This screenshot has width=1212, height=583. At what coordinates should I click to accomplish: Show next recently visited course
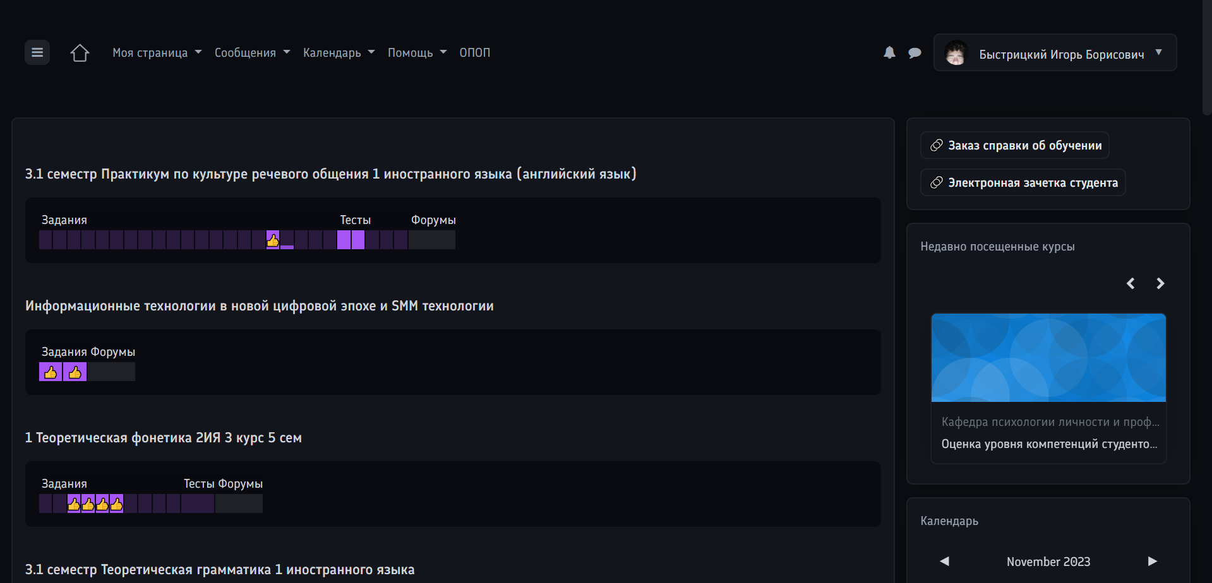[x=1160, y=283]
